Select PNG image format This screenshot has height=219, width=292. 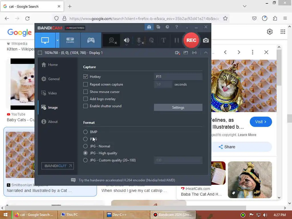coord(85,139)
